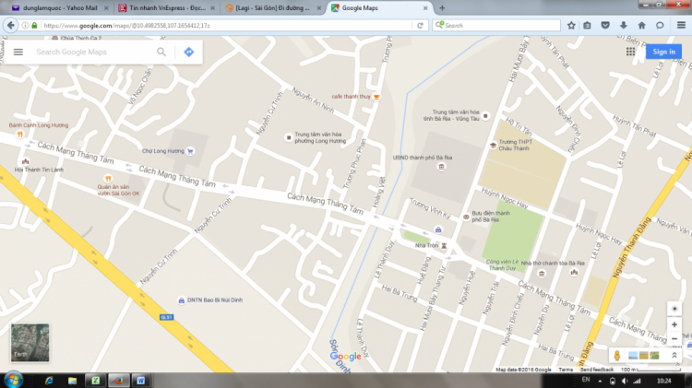Open a new browser tab with plus
Screen dimensions: 692x388
click(x=442, y=8)
